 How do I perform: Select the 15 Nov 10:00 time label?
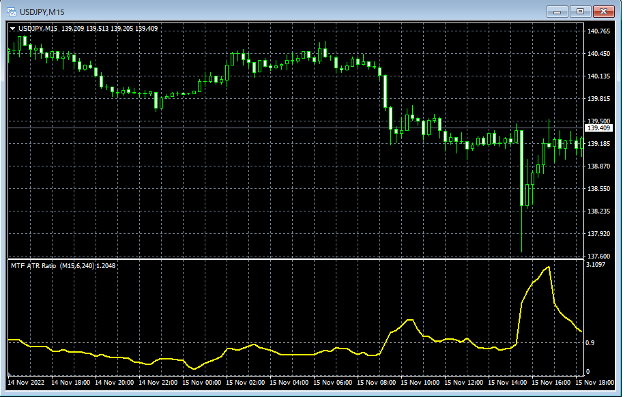click(420, 382)
